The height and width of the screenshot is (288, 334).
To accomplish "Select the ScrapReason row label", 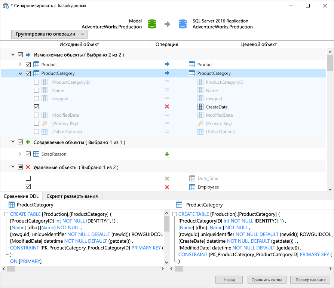I will point(54,154).
